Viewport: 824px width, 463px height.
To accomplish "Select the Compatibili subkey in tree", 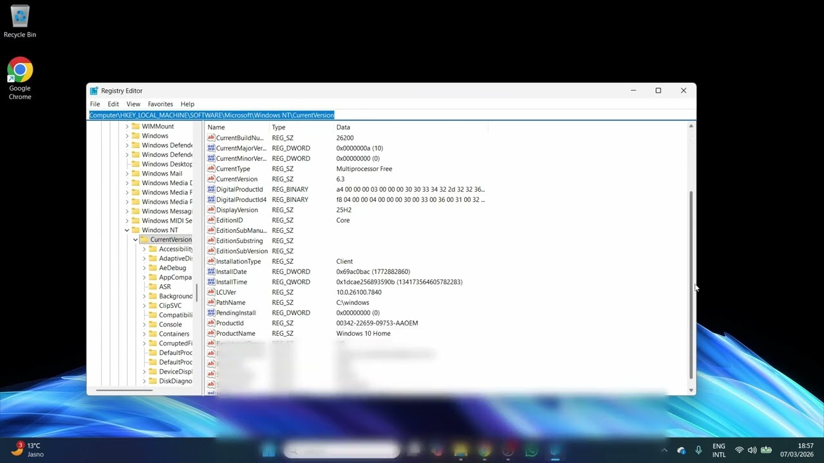I will (175, 315).
